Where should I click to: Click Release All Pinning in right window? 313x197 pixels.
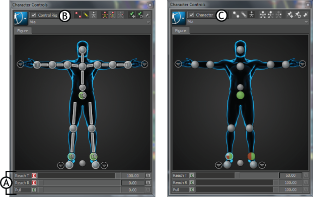pos(305,15)
